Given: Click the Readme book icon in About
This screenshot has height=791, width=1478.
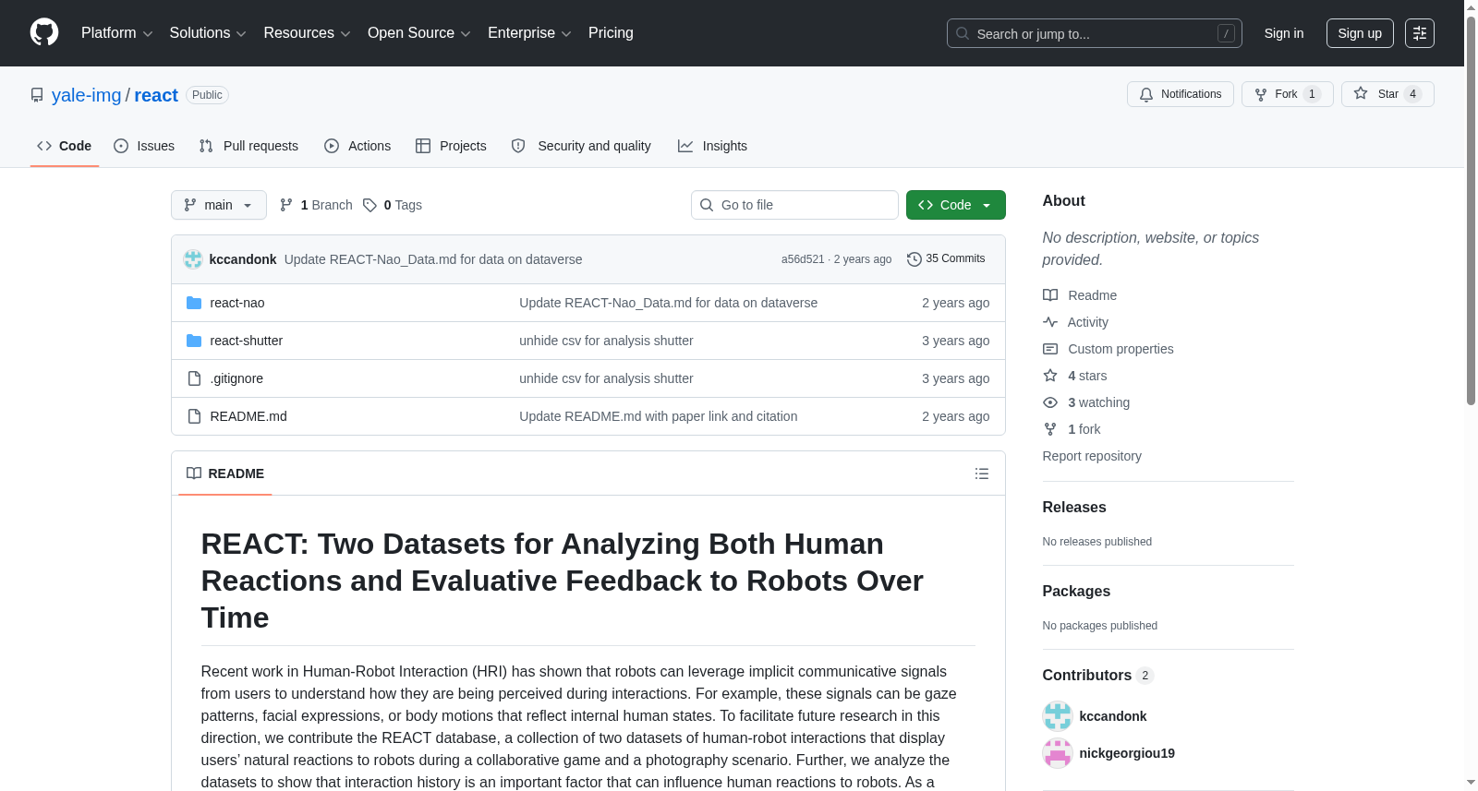Looking at the screenshot, I should pyautogui.click(x=1050, y=295).
